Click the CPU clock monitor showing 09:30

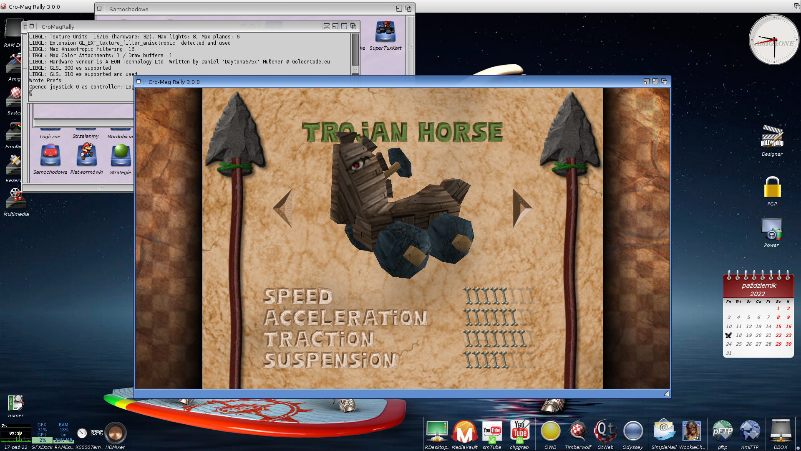coord(16,433)
